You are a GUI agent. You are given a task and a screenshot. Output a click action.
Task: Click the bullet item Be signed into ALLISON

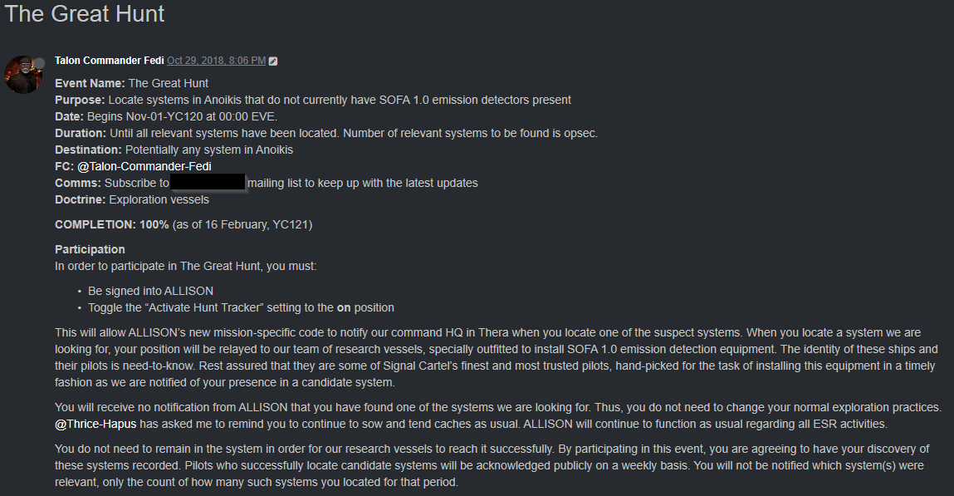pos(151,291)
